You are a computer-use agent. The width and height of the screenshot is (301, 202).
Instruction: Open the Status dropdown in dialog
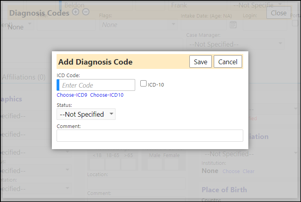[x=86, y=114]
